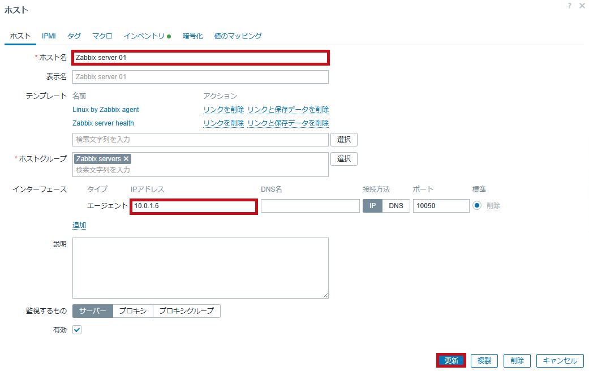This screenshot has width=589, height=371.
Task: Focus the ホスト名 input field
Action: click(200, 58)
